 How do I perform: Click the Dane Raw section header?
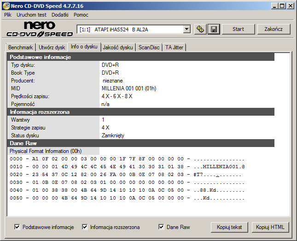141,143
